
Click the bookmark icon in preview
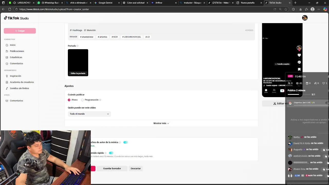299,69
